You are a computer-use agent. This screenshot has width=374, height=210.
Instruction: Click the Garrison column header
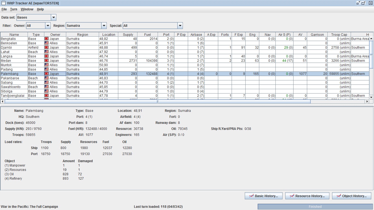[x=317, y=34]
